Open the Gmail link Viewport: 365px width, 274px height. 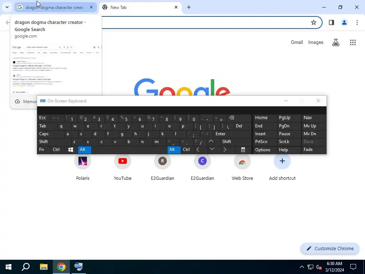click(x=297, y=42)
